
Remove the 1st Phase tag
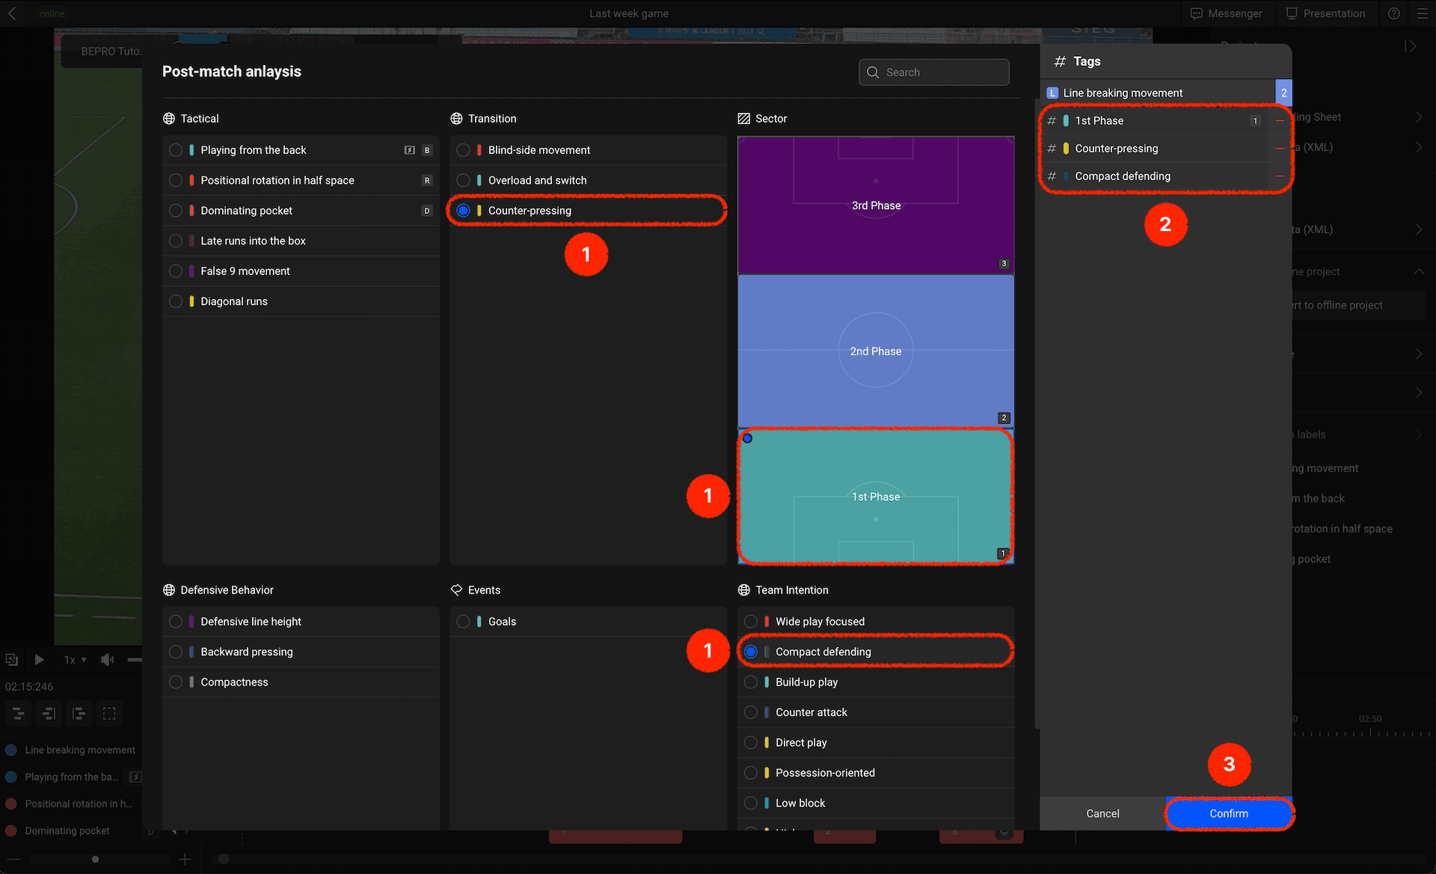coord(1280,121)
